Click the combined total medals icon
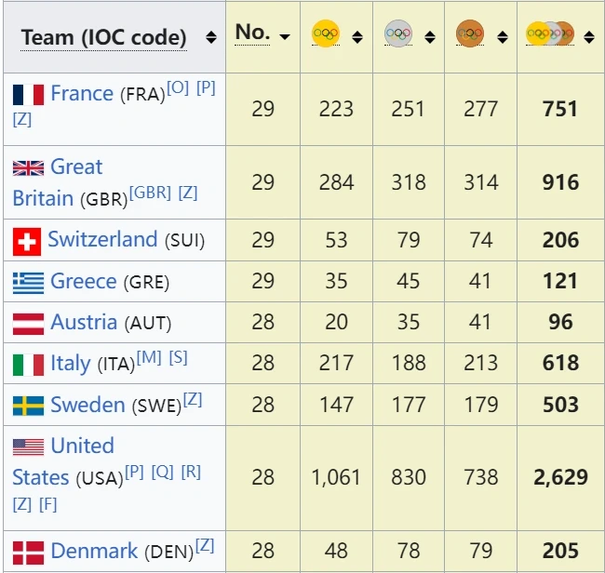Screen dimensions: 605x573 tap(549, 34)
